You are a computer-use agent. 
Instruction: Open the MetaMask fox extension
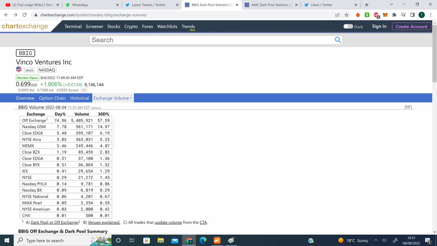pos(385,15)
